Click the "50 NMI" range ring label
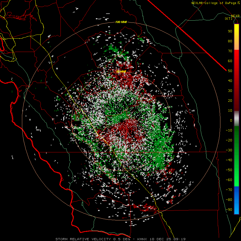Viewport: 241px width, 241px height. (121, 71)
